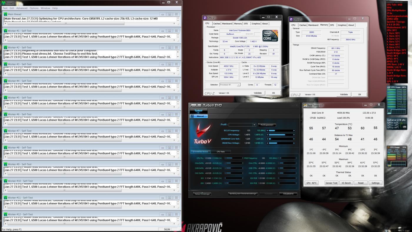Click the Worker #10 window icon
This screenshot has height=232, width=412.
[5, 181]
